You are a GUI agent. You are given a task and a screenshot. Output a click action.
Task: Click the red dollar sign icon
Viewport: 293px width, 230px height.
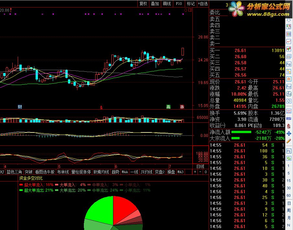289,126
